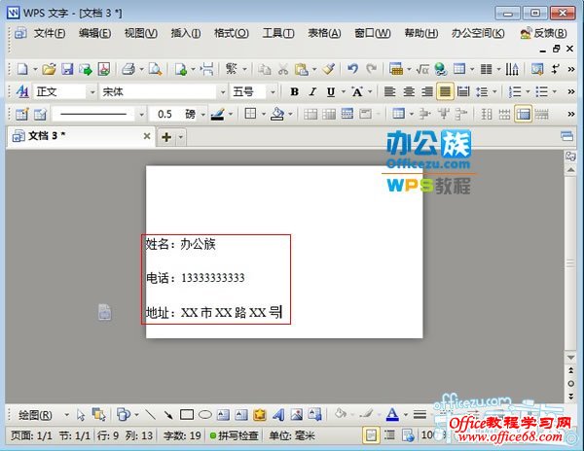The height and width of the screenshot is (451, 584).
Task: Insert picture from drawing toolbar
Action: 297,414
